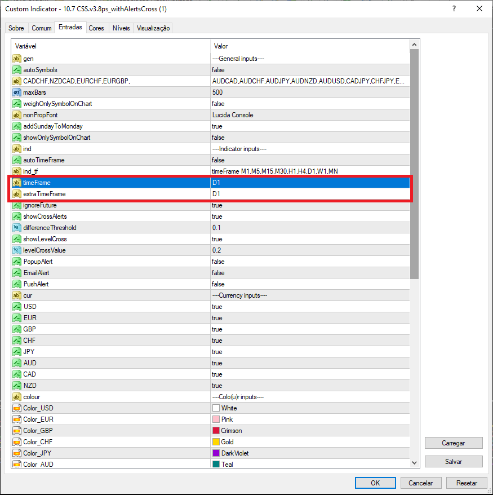
Task: Click the string icon beside colour
Action: coord(17,397)
